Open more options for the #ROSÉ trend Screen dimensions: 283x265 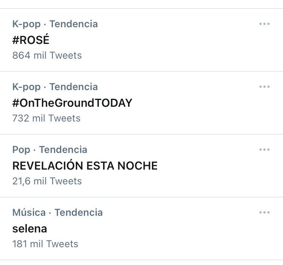[x=264, y=24]
